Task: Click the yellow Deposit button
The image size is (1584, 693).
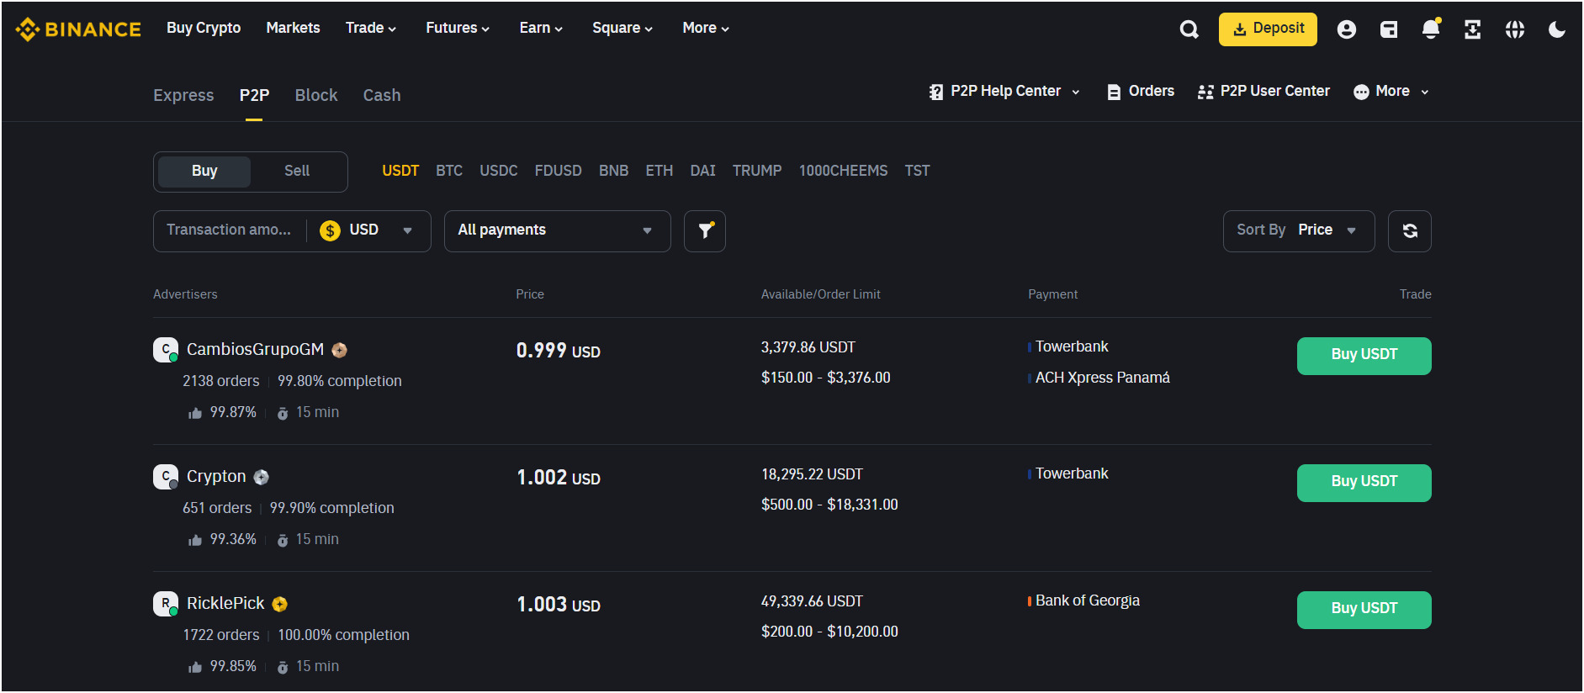Action: 1267,29
